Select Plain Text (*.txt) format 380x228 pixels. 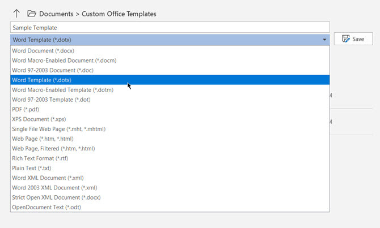170,168
